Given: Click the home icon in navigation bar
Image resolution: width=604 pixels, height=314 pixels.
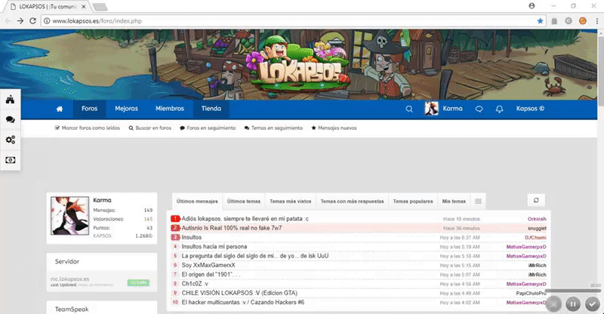Looking at the screenshot, I should [59, 109].
